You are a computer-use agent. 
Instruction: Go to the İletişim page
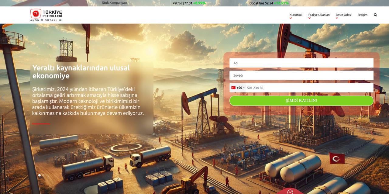tap(362, 15)
